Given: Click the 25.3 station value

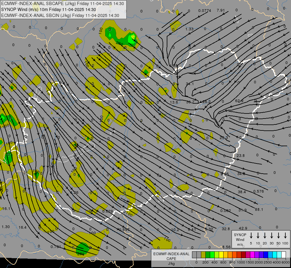Looking at the screenshot, I should [224, 138].
